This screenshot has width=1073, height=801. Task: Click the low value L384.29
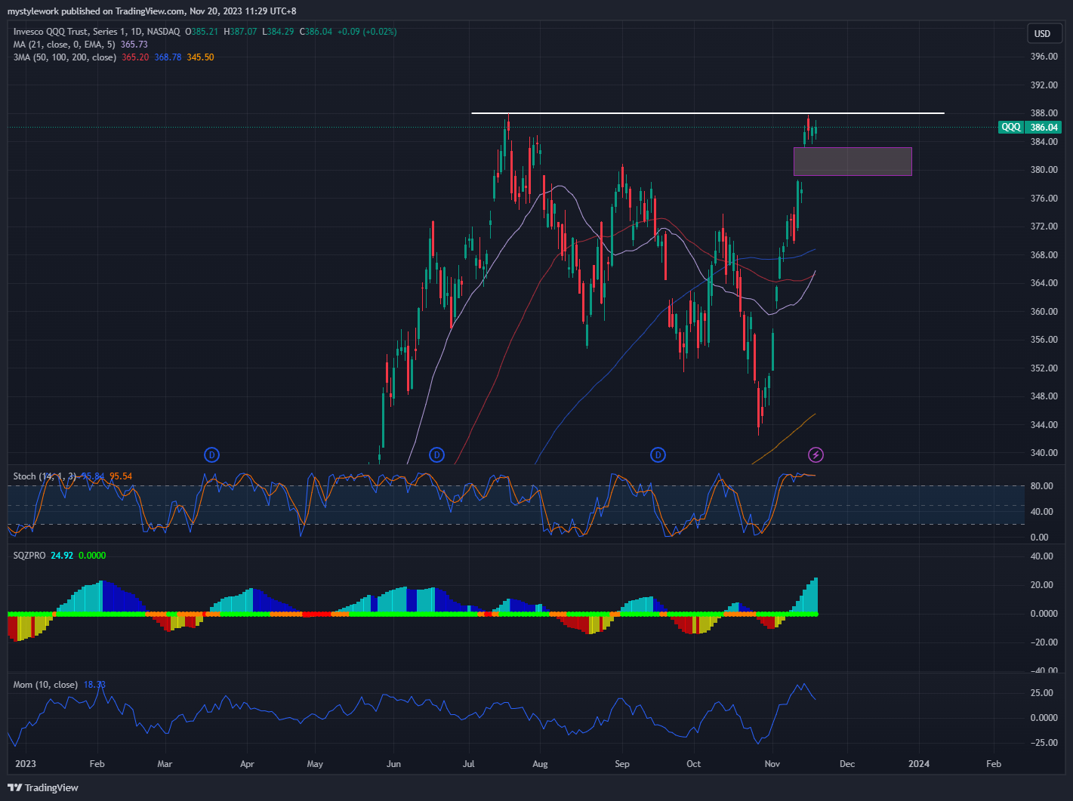click(x=278, y=32)
